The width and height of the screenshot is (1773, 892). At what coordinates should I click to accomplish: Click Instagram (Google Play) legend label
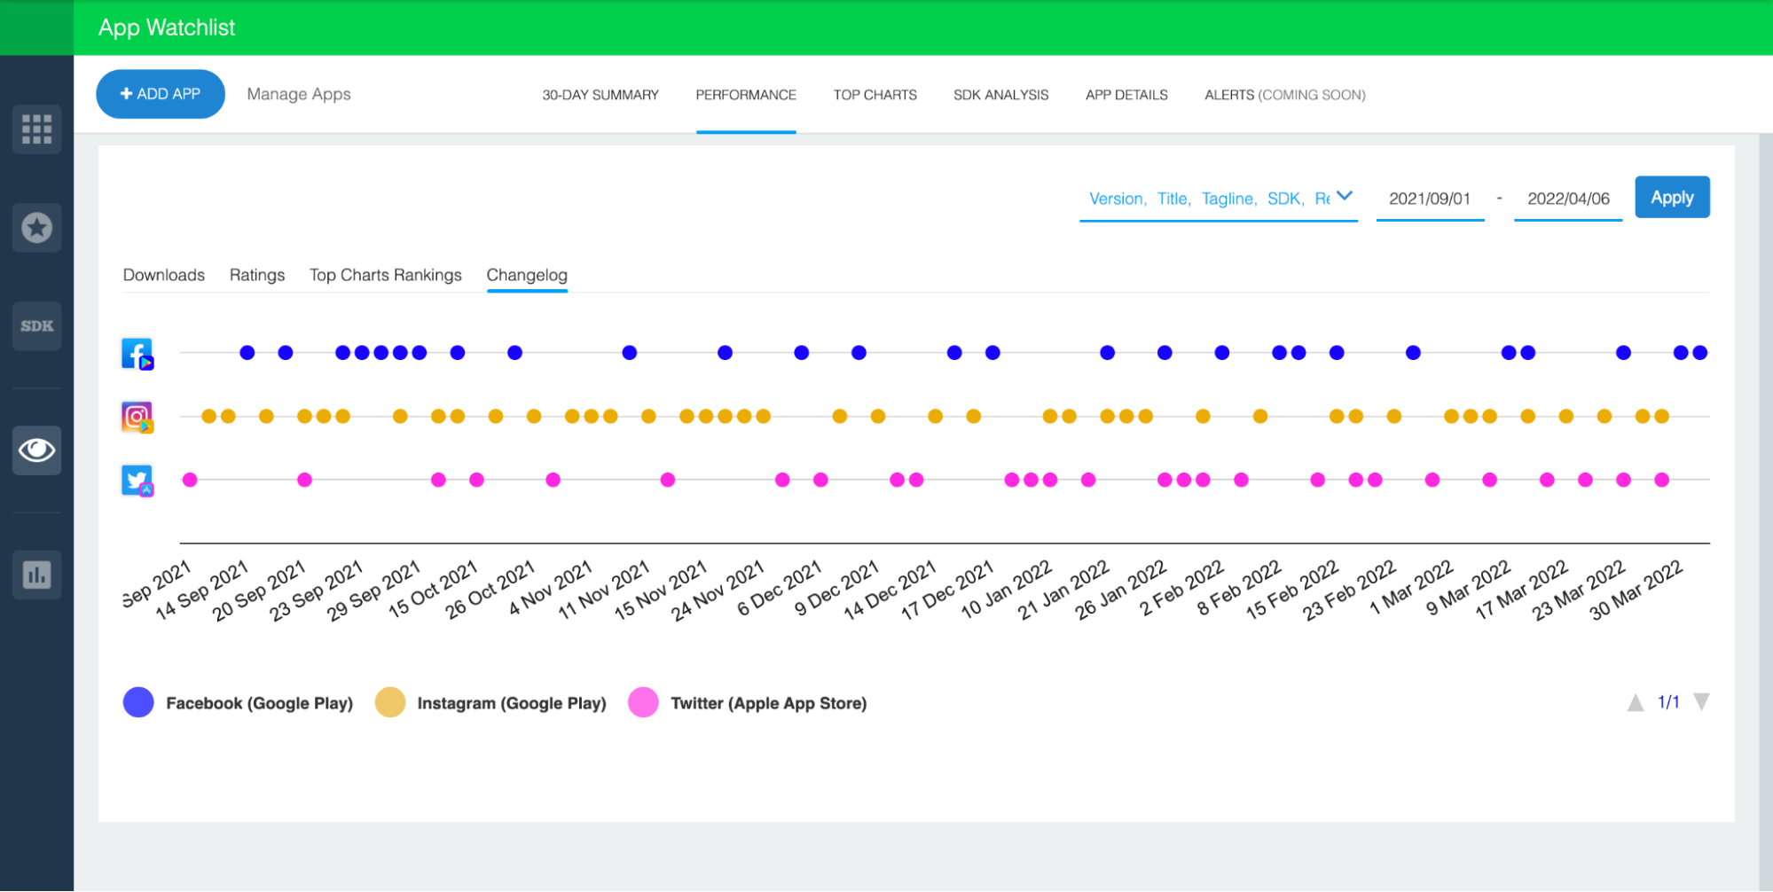[512, 703]
